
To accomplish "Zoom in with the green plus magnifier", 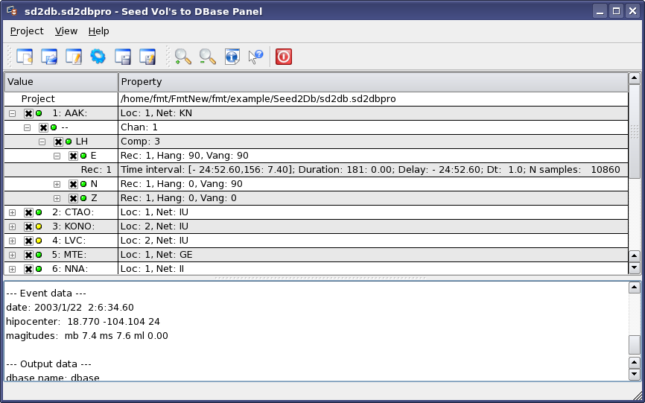I will pyautogui.click(x=183, y=57).
